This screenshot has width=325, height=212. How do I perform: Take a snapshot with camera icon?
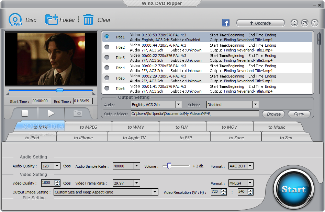pyautogui.click(x=78, y=113)
